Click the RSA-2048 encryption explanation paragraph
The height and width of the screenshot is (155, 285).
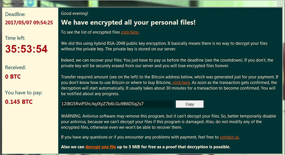point(164,46)
